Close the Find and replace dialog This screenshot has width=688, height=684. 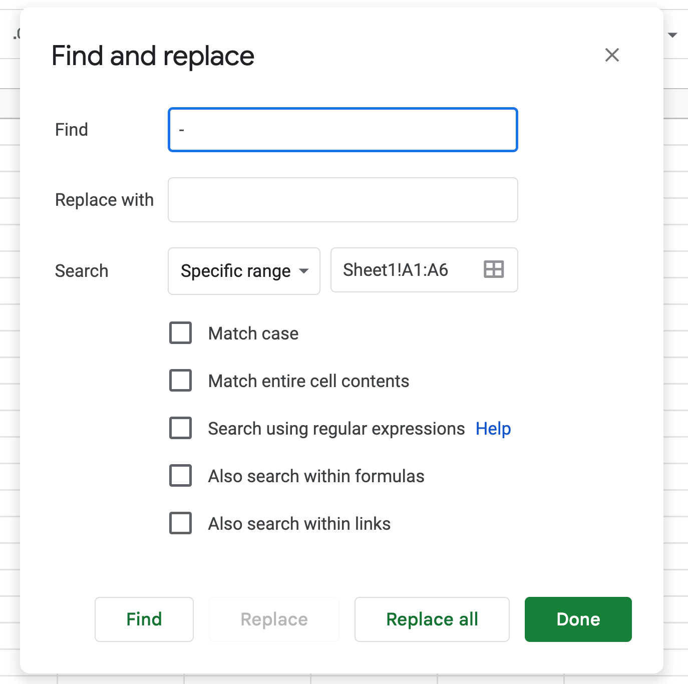click(612, 56)
